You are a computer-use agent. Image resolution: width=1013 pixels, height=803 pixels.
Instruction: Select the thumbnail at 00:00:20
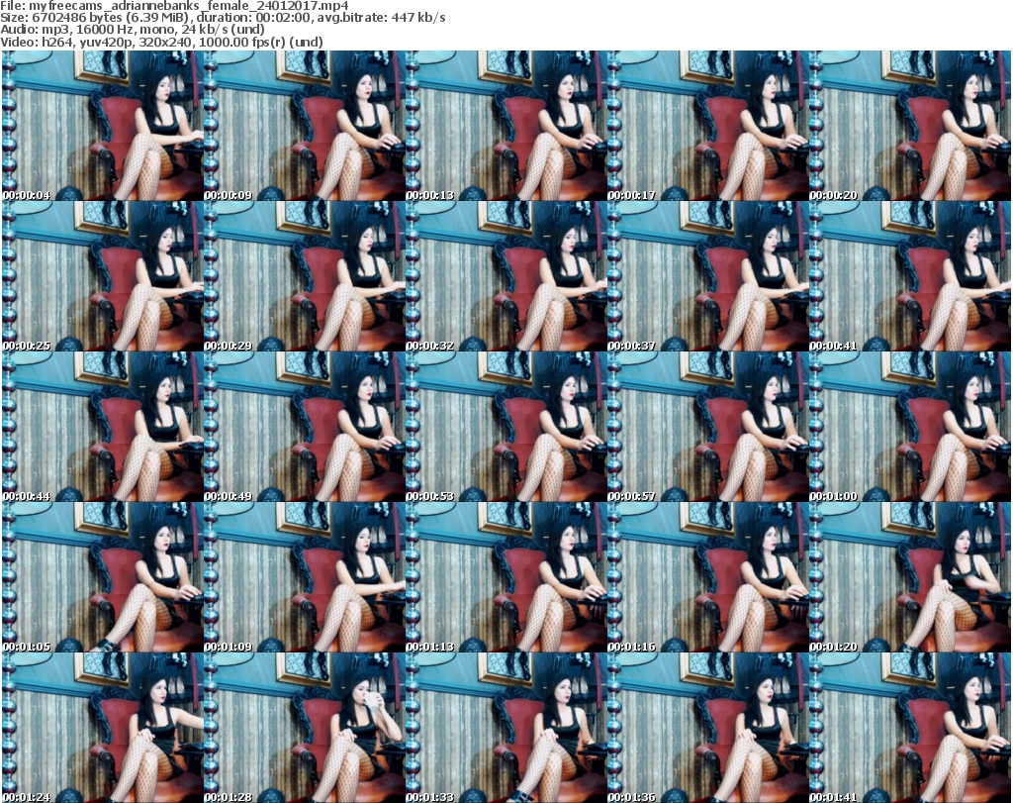(x=909, y=126)
